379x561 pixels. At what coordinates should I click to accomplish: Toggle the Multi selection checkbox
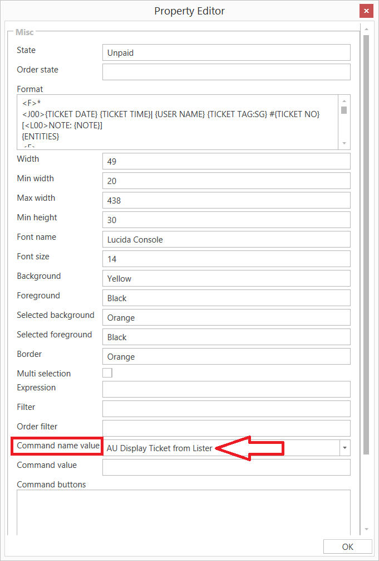107,373
